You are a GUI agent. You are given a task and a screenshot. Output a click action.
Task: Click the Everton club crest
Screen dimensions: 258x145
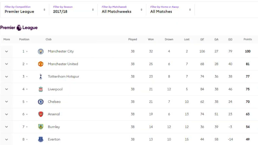click(40, 139)
